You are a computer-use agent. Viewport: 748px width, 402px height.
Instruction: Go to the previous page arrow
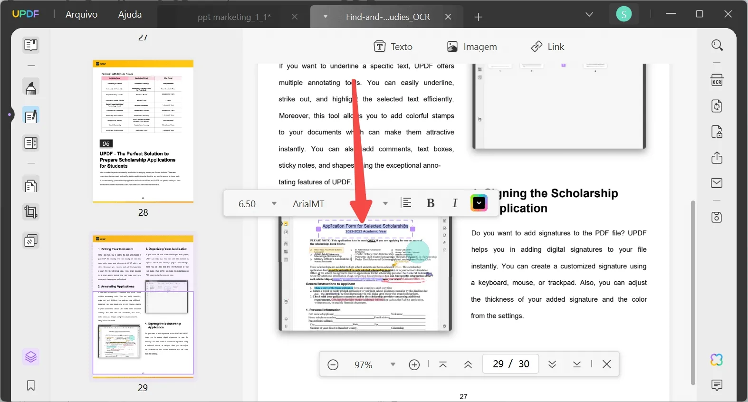pyautogui.click(x=468, y=365)
